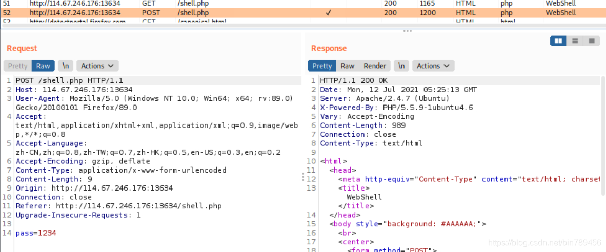Click the vertical divider handle between panels

302,177
